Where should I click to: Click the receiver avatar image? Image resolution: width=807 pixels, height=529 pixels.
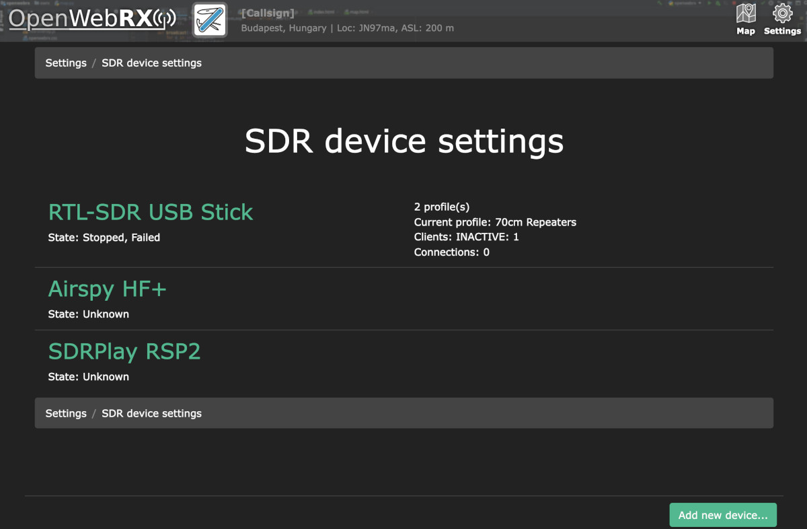point(210,20)
